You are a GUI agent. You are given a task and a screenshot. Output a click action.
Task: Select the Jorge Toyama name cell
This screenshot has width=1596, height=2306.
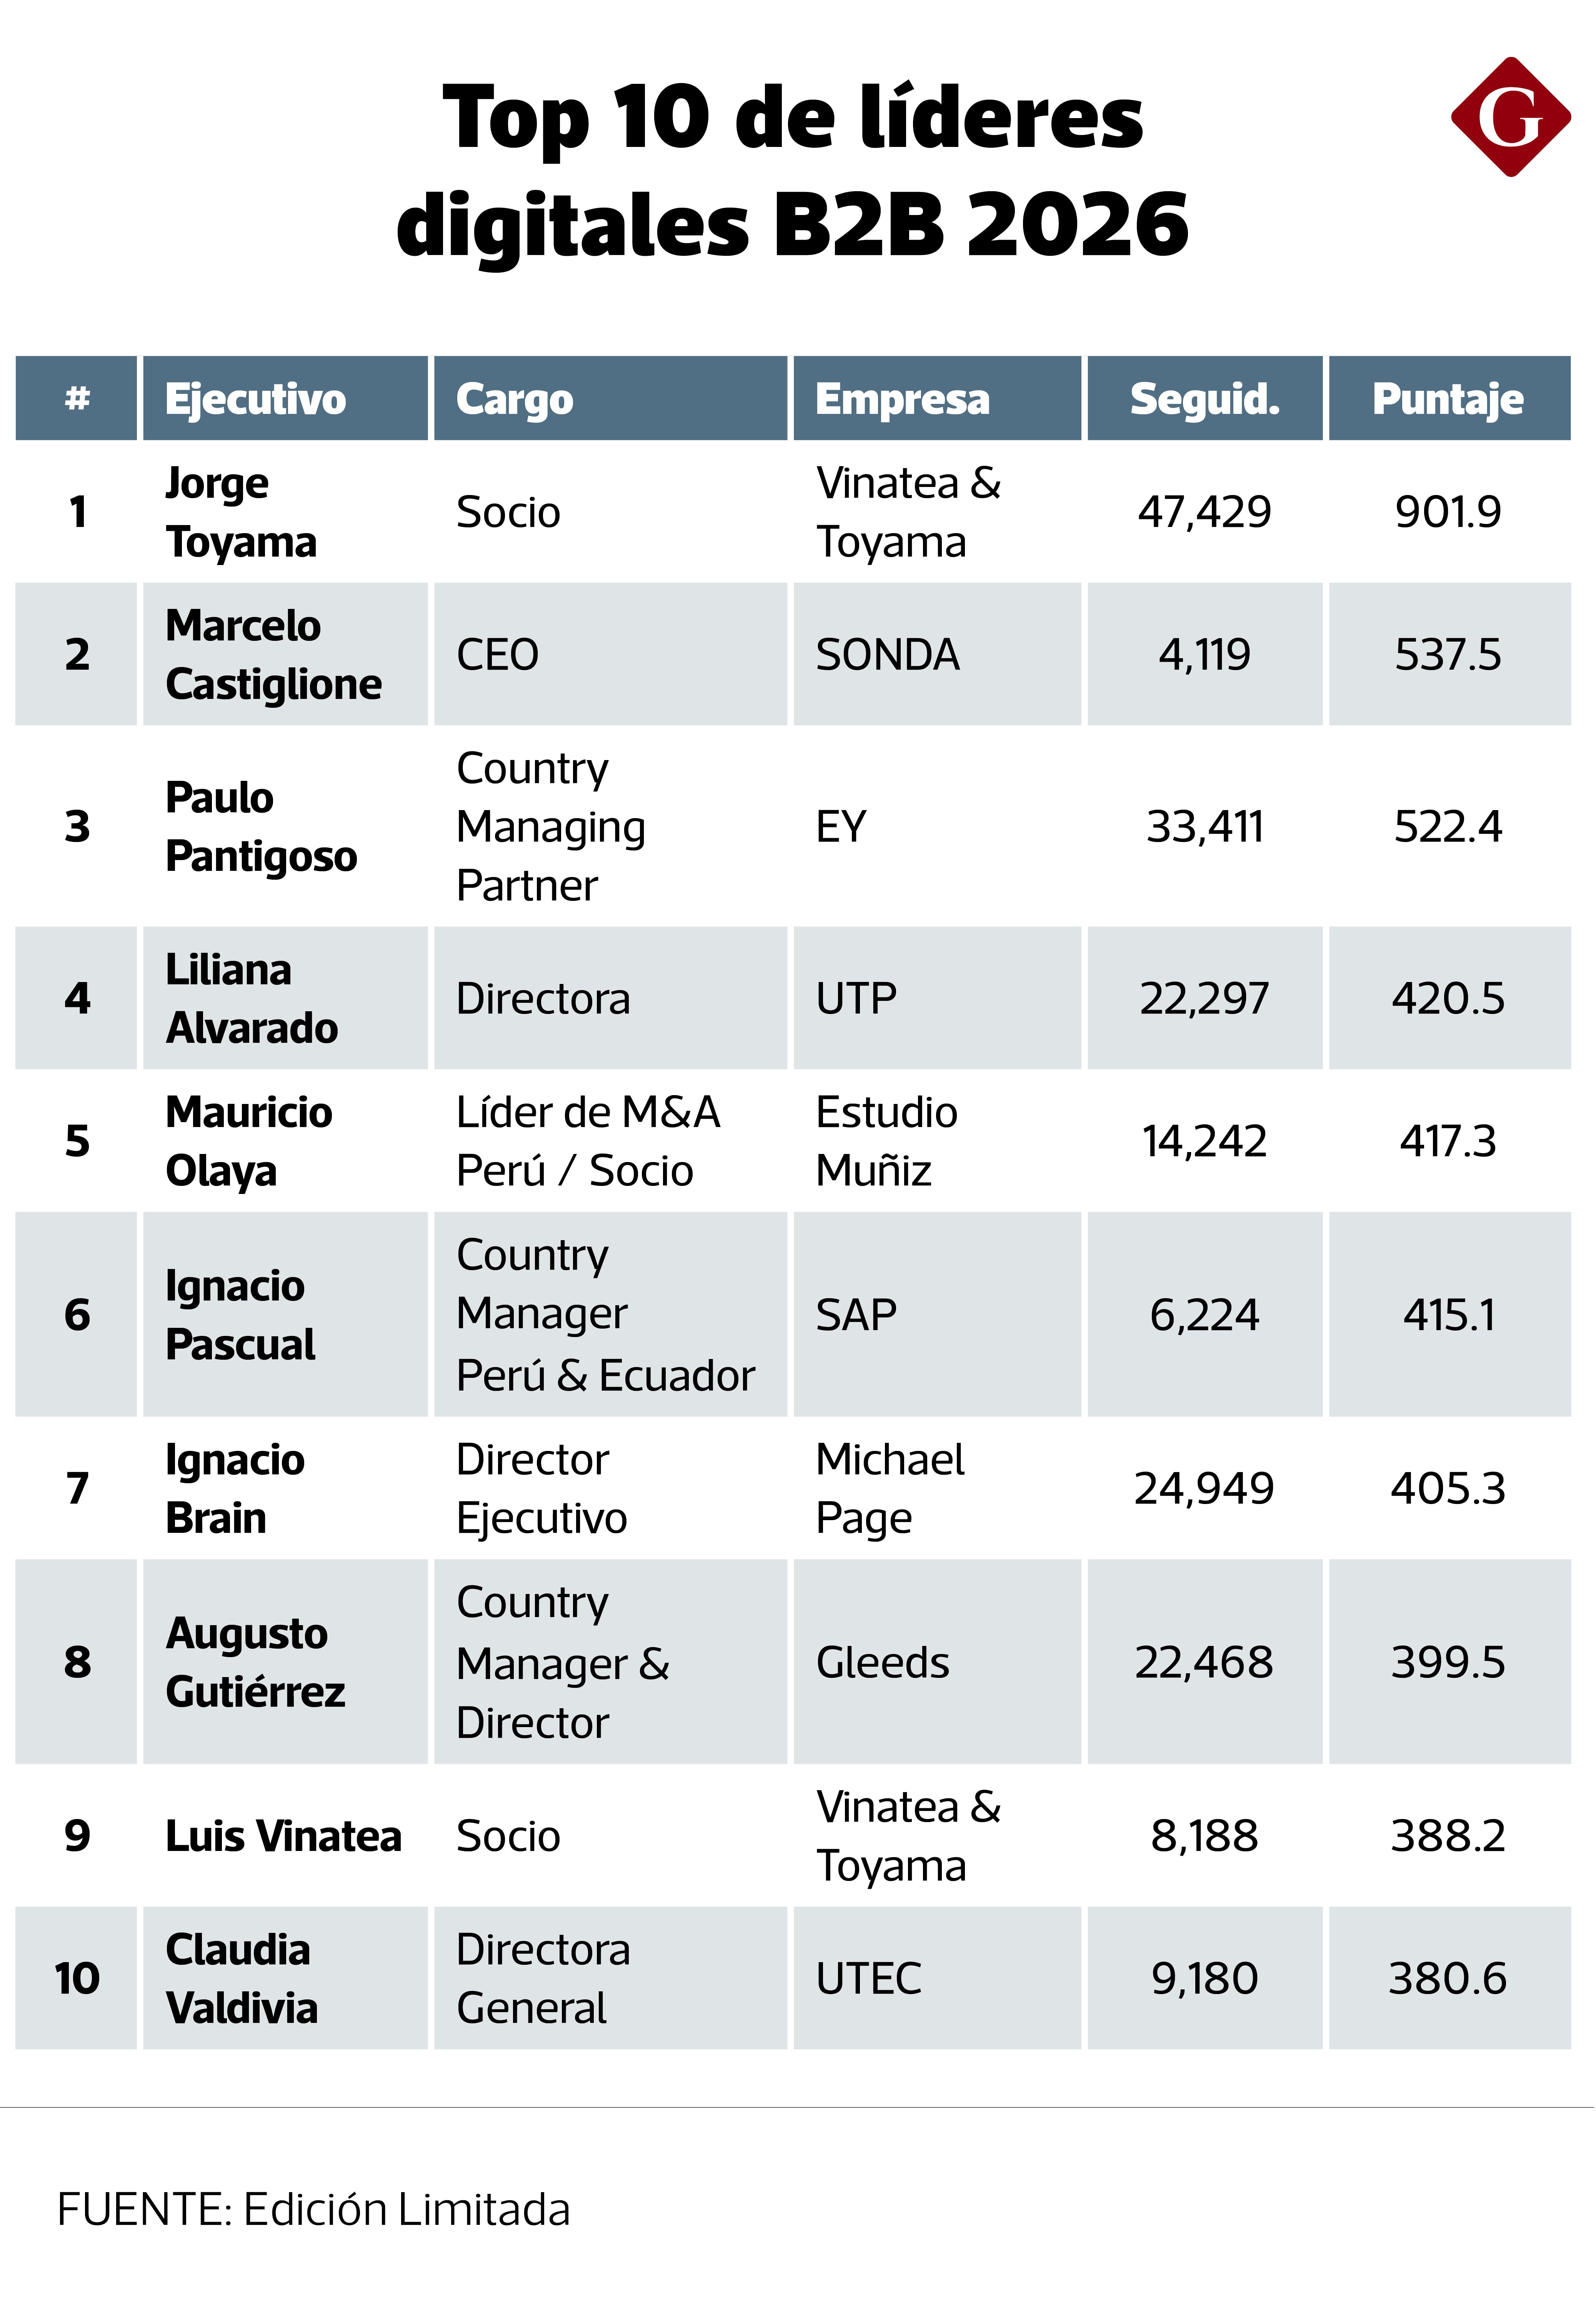click(x=241, y=512)
